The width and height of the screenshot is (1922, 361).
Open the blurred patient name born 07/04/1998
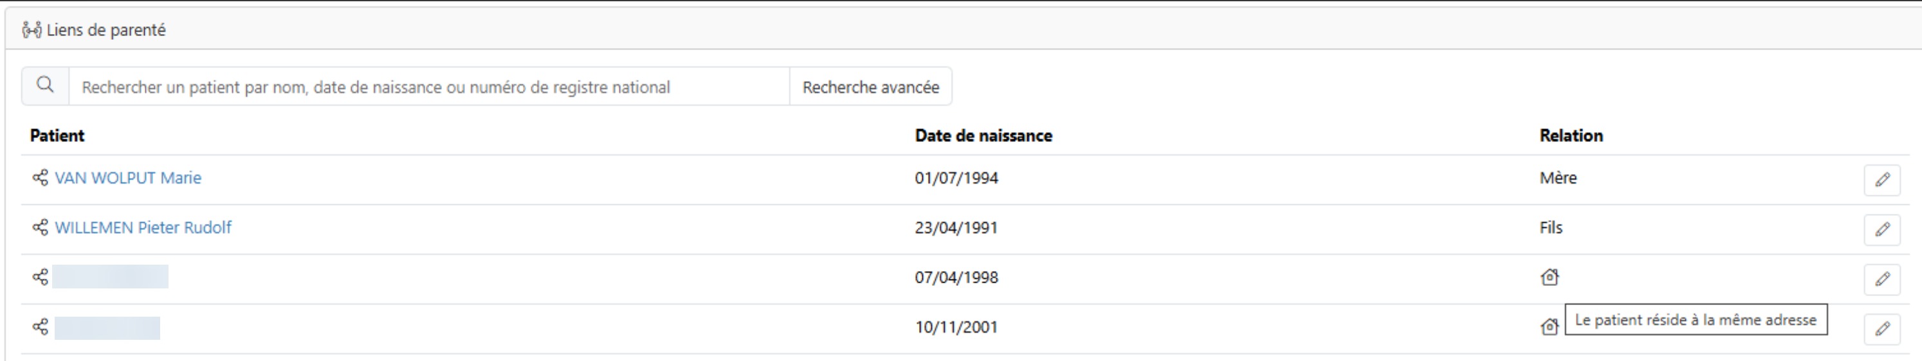tap(111, 277)
